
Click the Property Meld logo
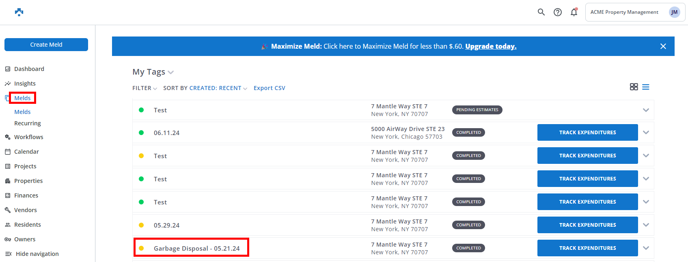click(19, 12)
